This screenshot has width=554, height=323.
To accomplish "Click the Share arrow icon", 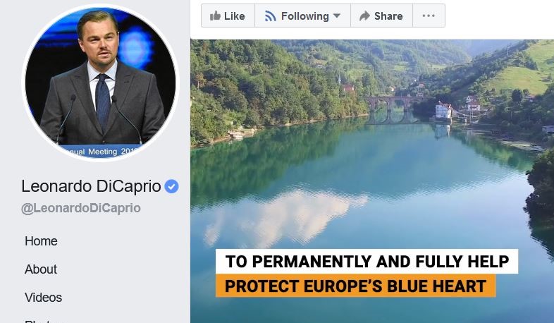I will coord(364,16).
